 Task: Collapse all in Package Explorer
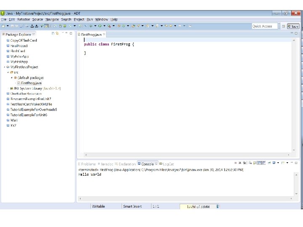click(53, 33)
